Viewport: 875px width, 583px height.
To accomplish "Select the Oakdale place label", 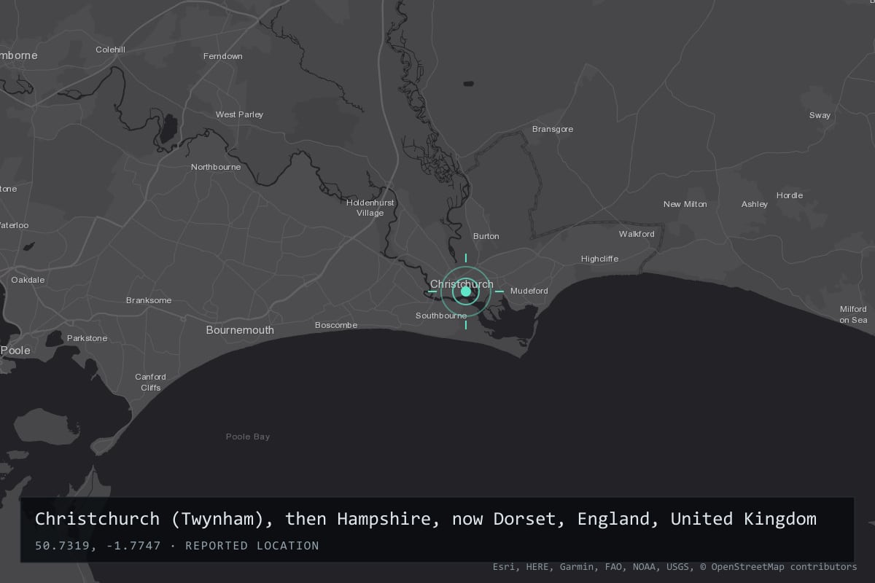I will 28,280.
